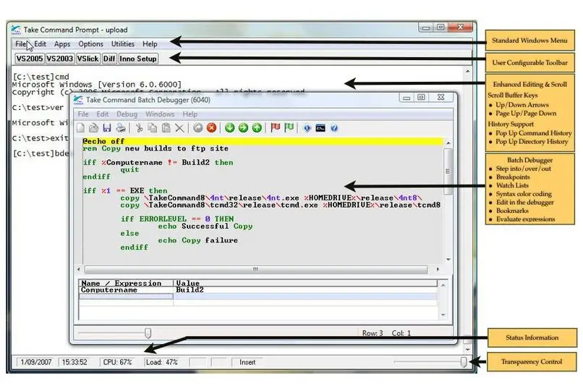Open the Utilities menu
Viewport: 583px width, 391px height.
coord(123,44)
